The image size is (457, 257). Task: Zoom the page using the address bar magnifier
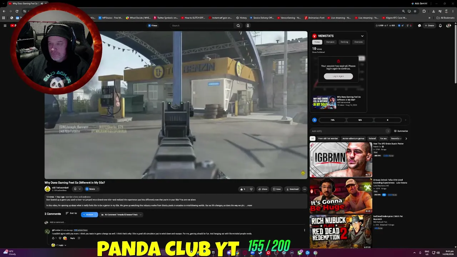[403, 11]
